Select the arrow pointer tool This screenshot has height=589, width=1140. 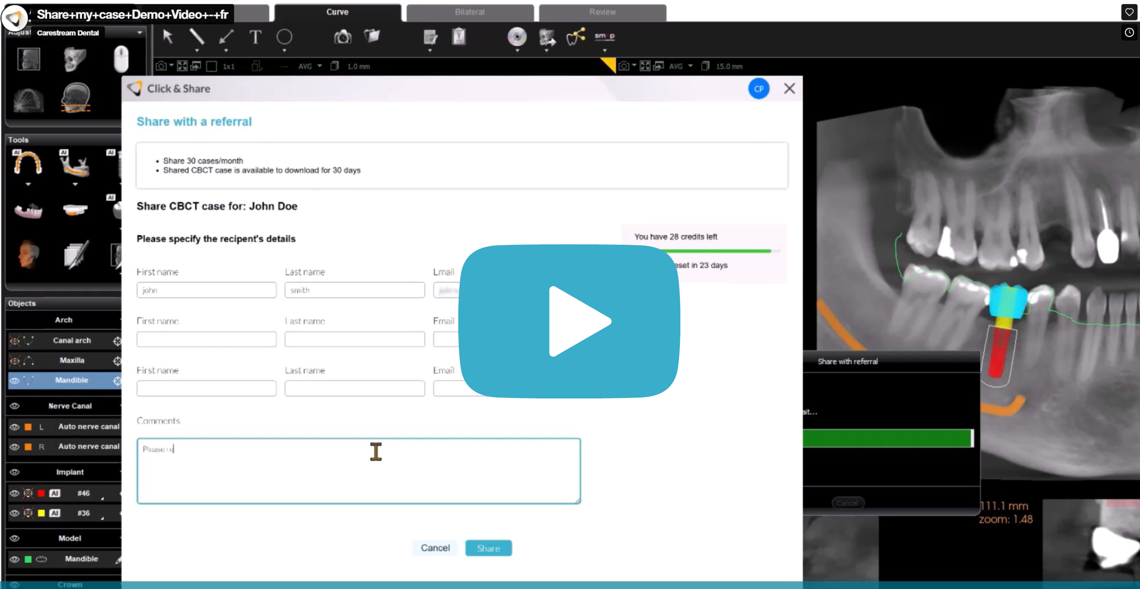pyautogui.click(x=168, y=36)
